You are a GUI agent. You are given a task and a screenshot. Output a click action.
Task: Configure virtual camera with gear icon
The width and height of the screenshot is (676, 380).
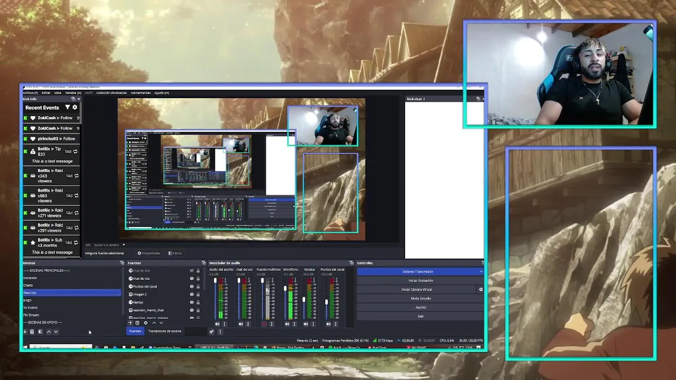[x=481, y=289]
